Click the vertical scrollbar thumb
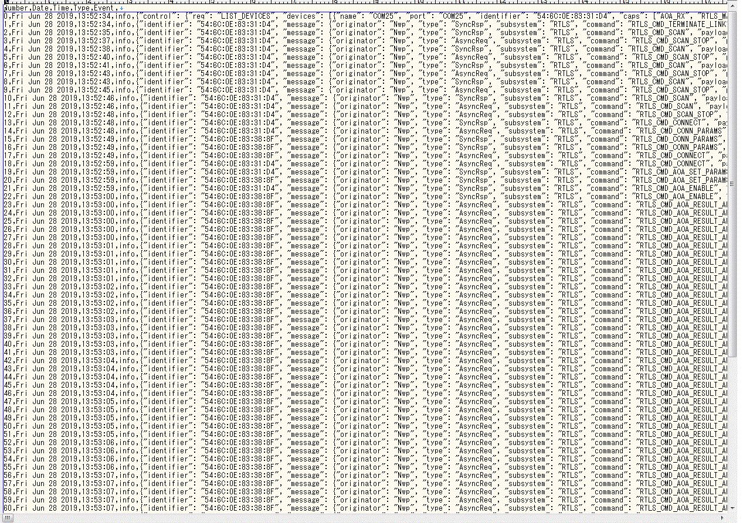The image size is (743, 523). tap(732, 184)
